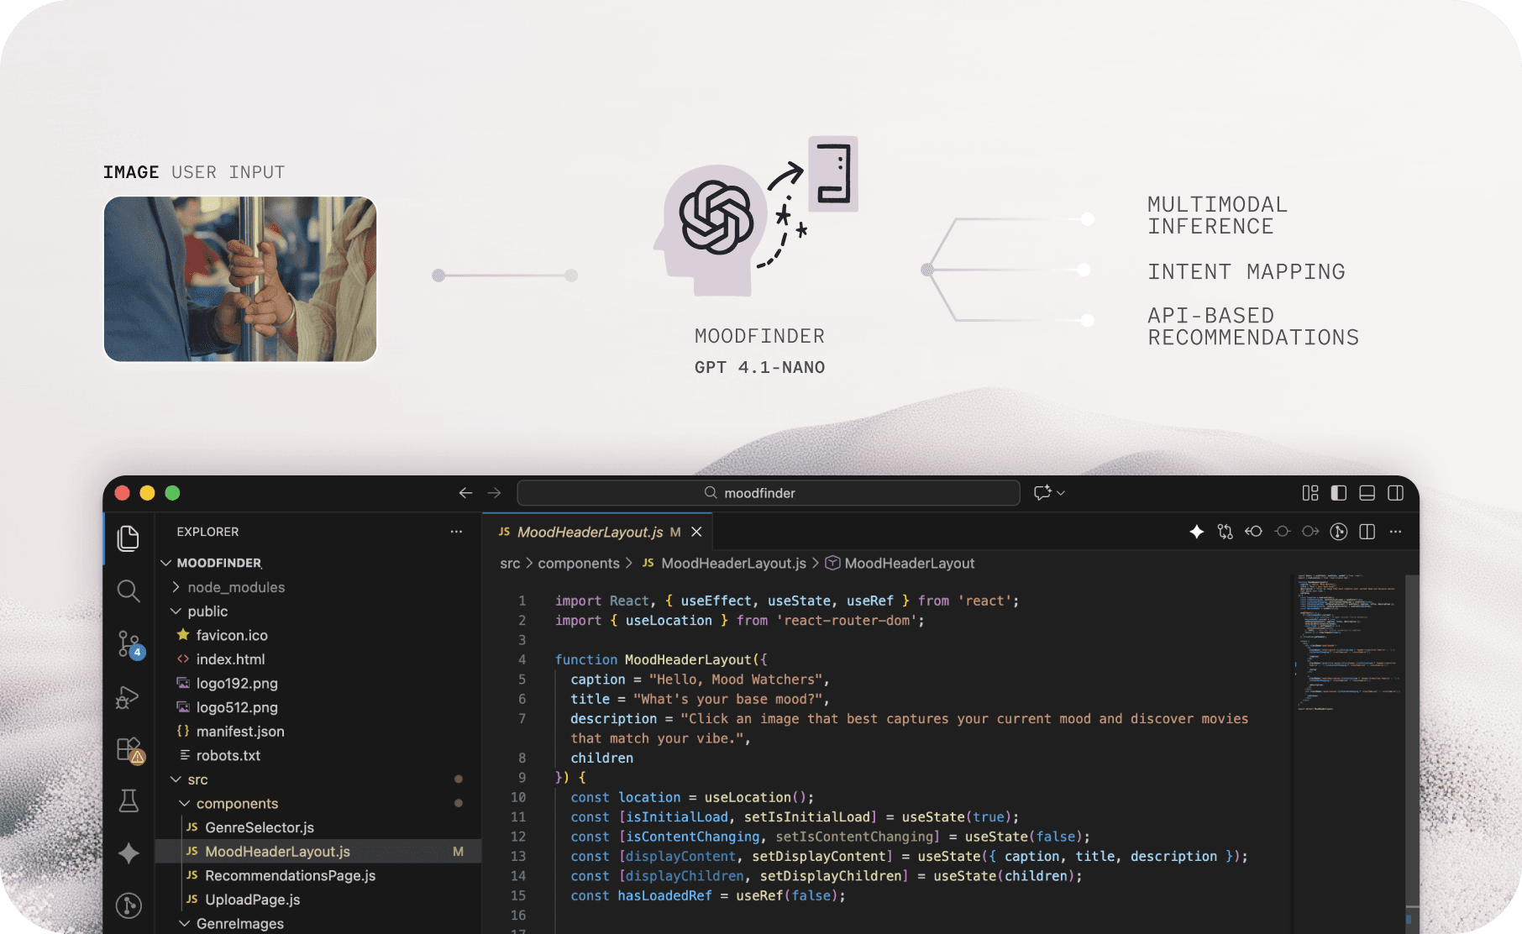Viewport: 1522px width, 934px height.
Task: Open UploadPage.js file
Action: pyautogui.click(x=318, y=900)
